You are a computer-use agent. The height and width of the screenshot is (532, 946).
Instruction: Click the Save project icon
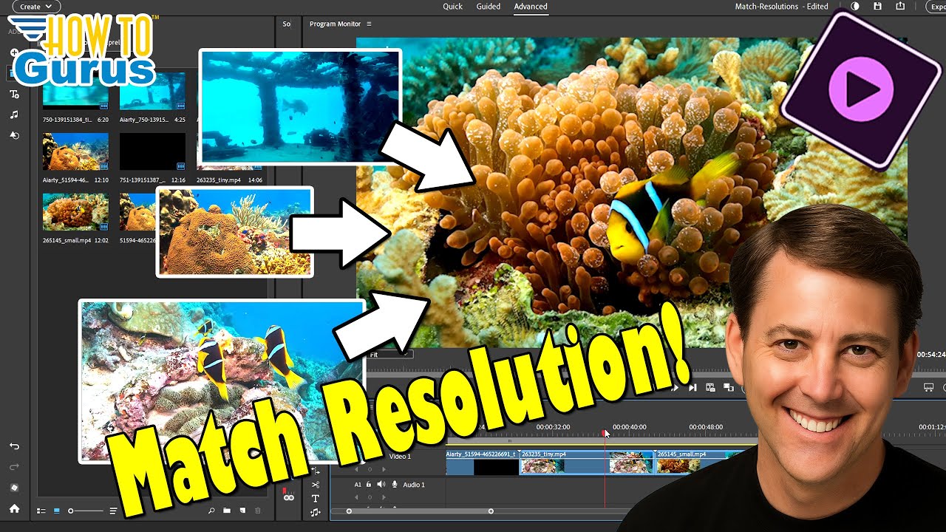877,7
